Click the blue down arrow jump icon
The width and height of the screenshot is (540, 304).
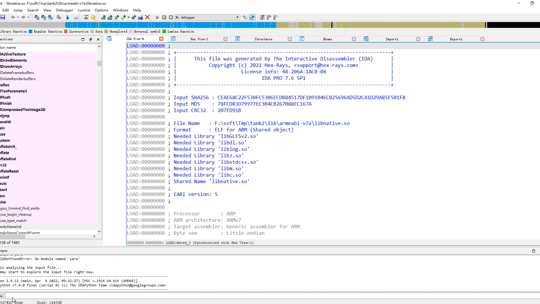[67, 18]
